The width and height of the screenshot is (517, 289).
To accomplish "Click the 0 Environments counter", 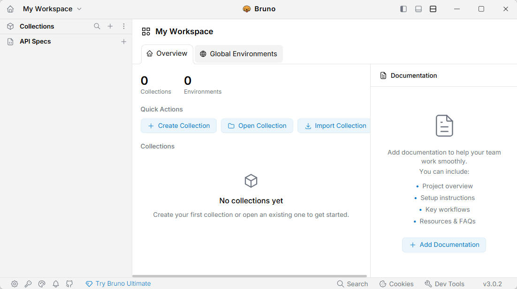I will point(203,85).
